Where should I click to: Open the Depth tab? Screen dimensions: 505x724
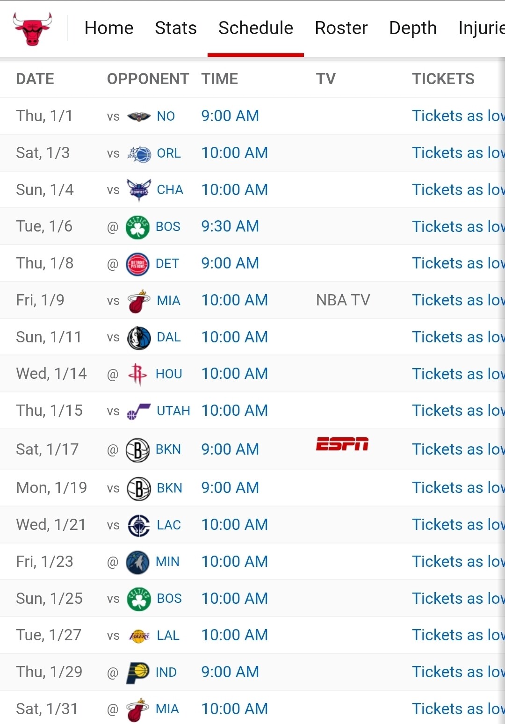(x=413, y=28)
